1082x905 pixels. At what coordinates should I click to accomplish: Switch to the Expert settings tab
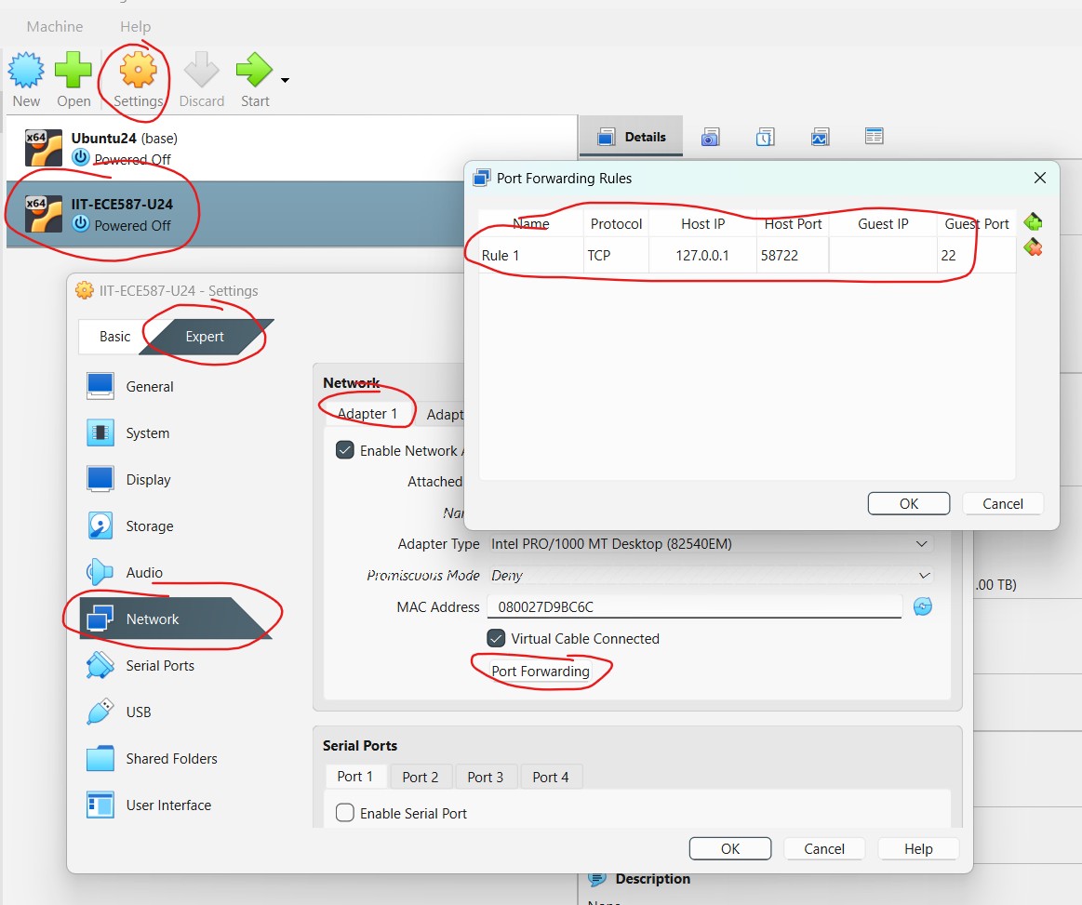tap(205, 337)
